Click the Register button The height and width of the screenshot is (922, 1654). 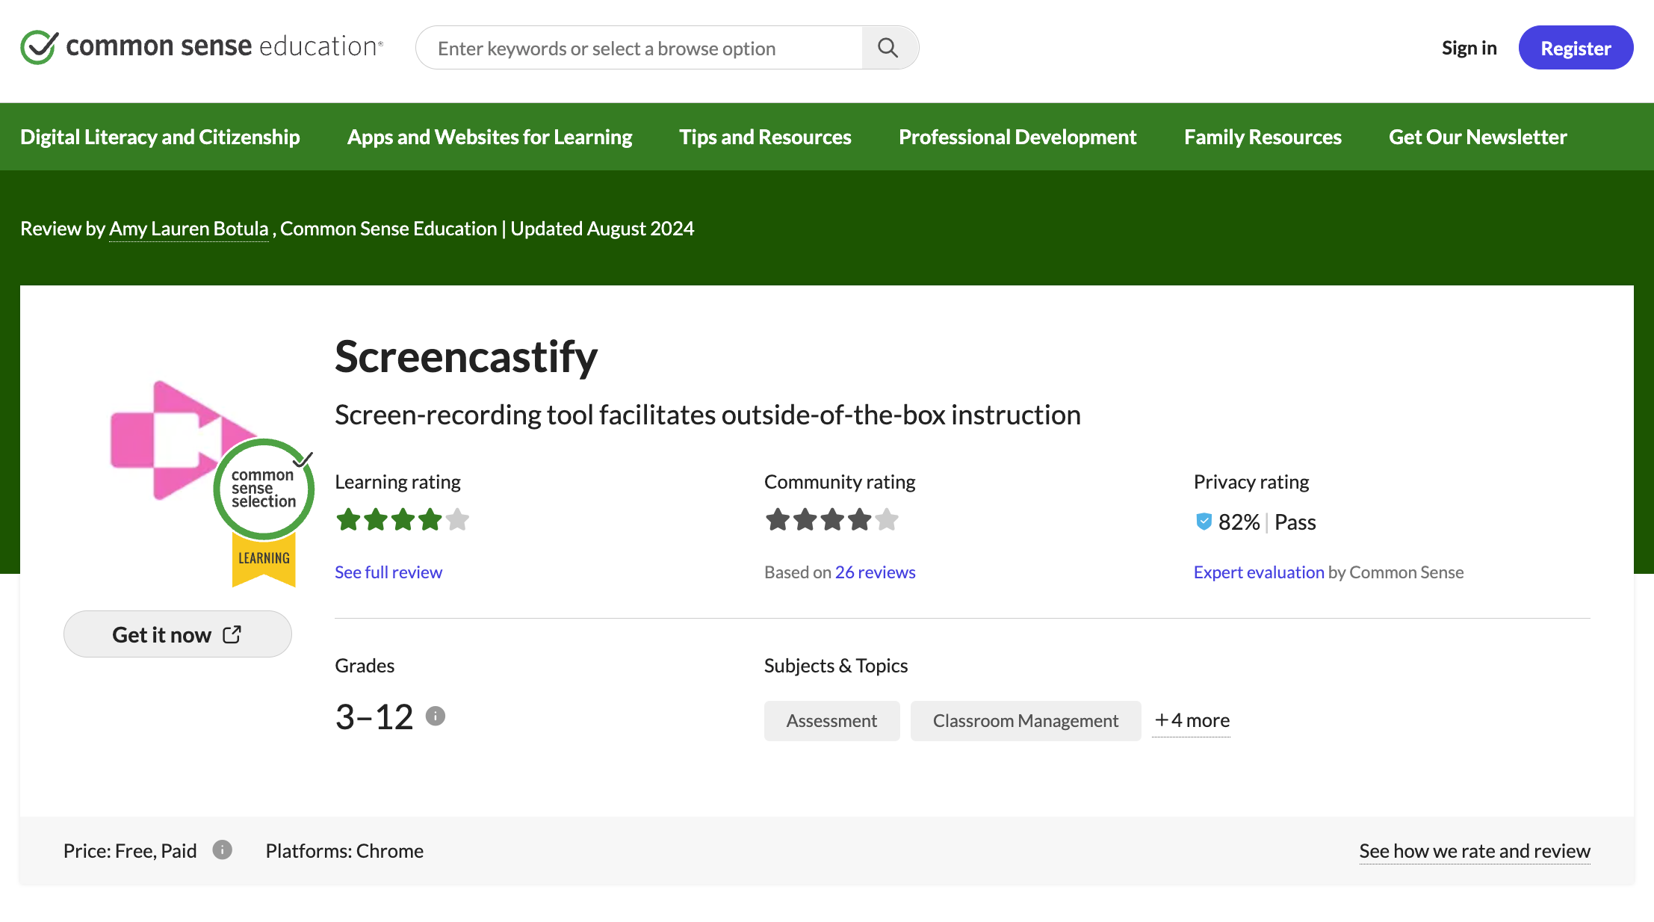(x=1576, y=48)
